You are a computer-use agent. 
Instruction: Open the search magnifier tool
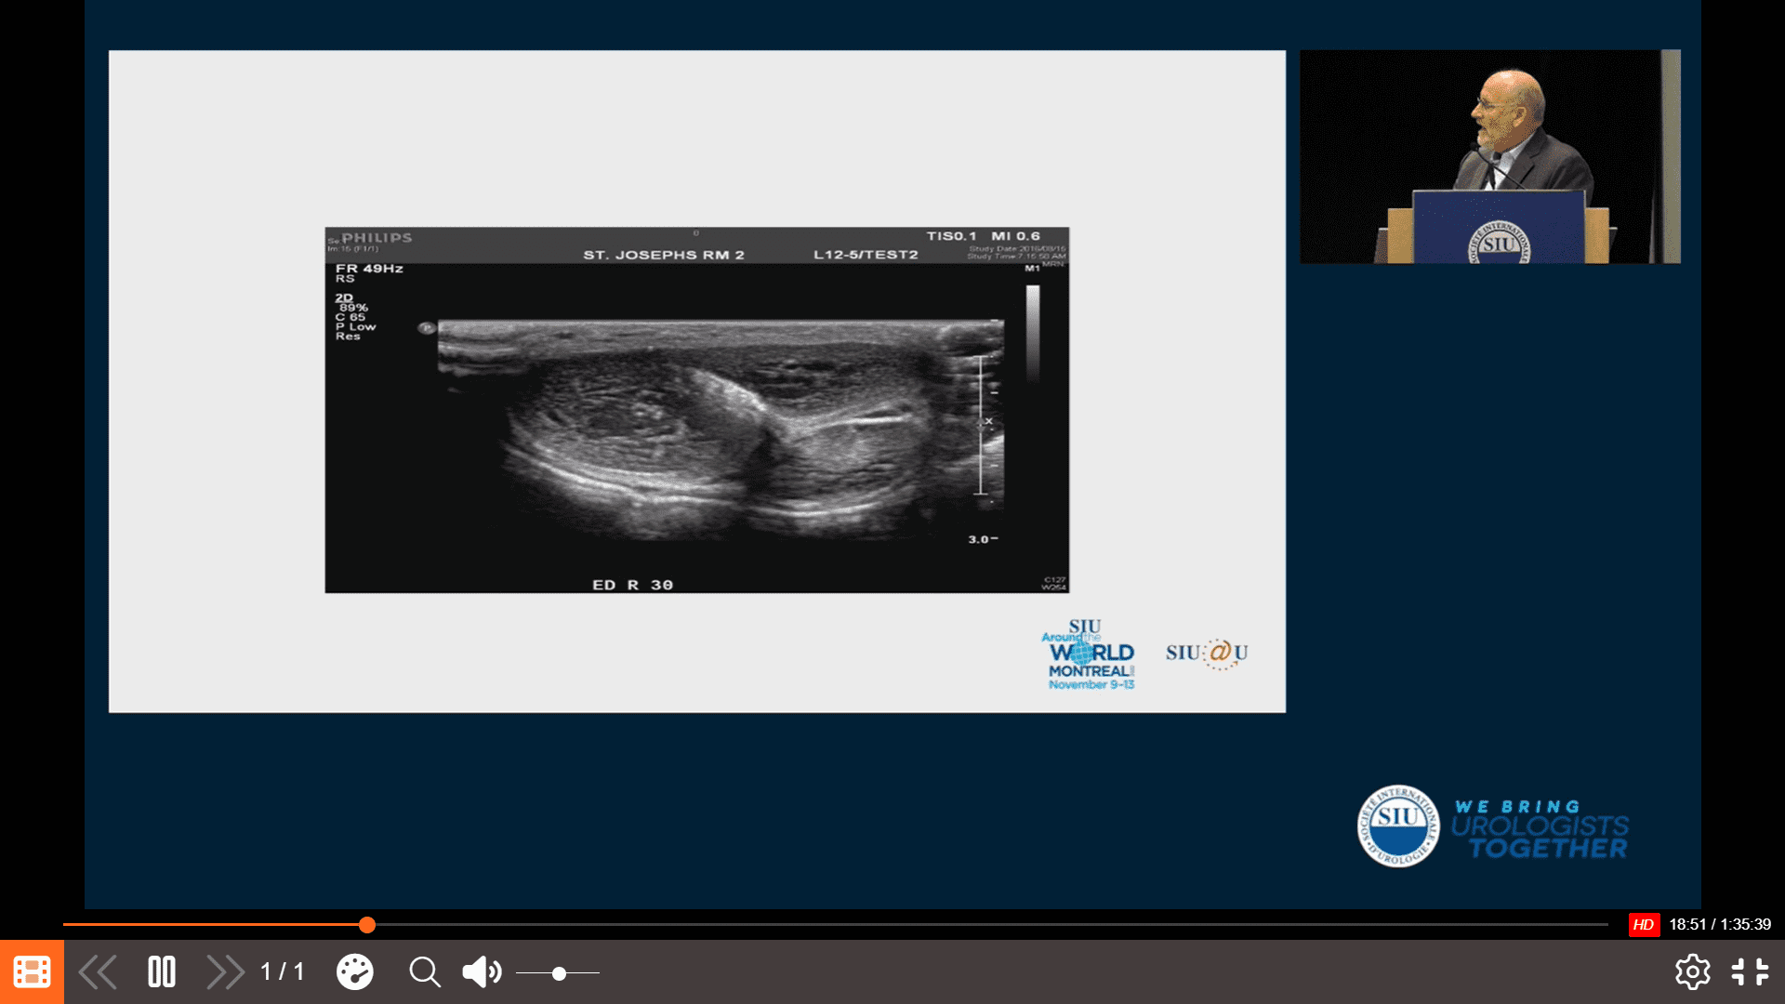[425, 972]
